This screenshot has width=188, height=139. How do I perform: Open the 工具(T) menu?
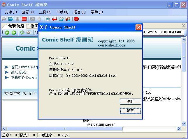(x=45, y=12)
